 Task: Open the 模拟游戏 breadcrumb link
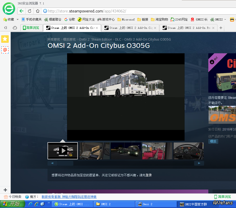(69, 40)
